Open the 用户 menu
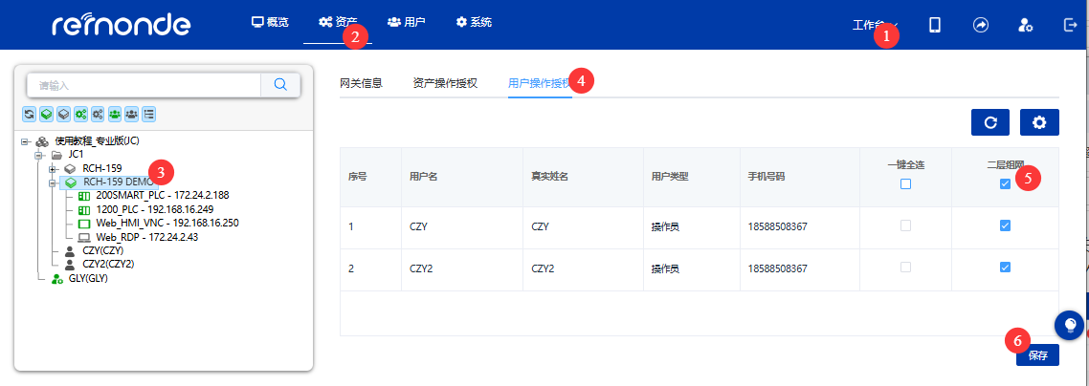 (407, 22)
